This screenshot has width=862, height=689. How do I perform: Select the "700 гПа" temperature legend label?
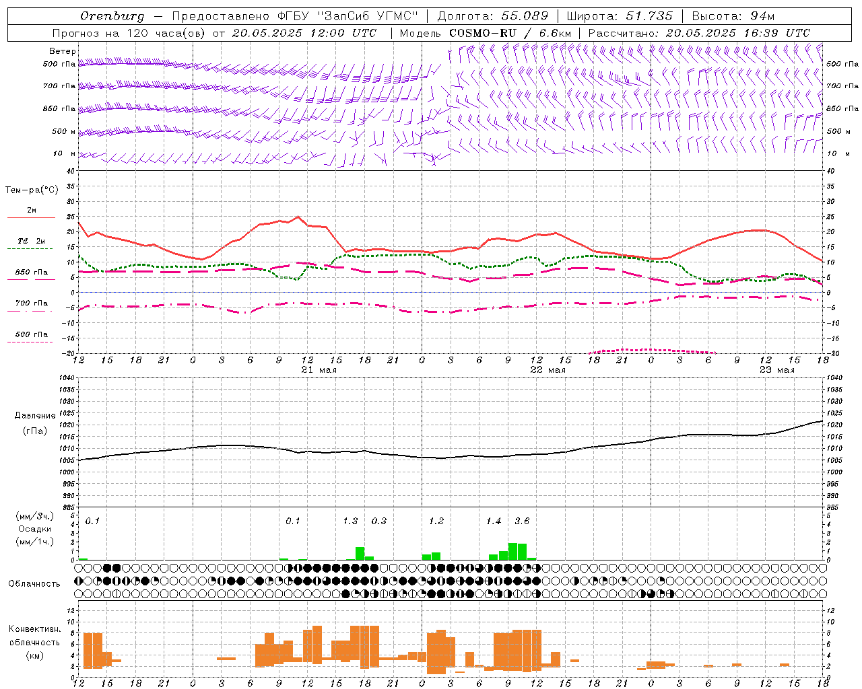tap(32, 303)
